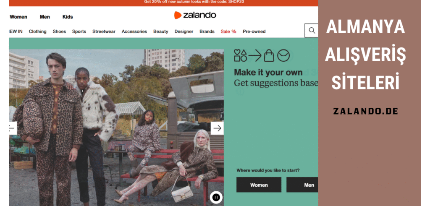Open the Shoes category menu
Viewport: 430px width, 206px height.
click(59, 31)
